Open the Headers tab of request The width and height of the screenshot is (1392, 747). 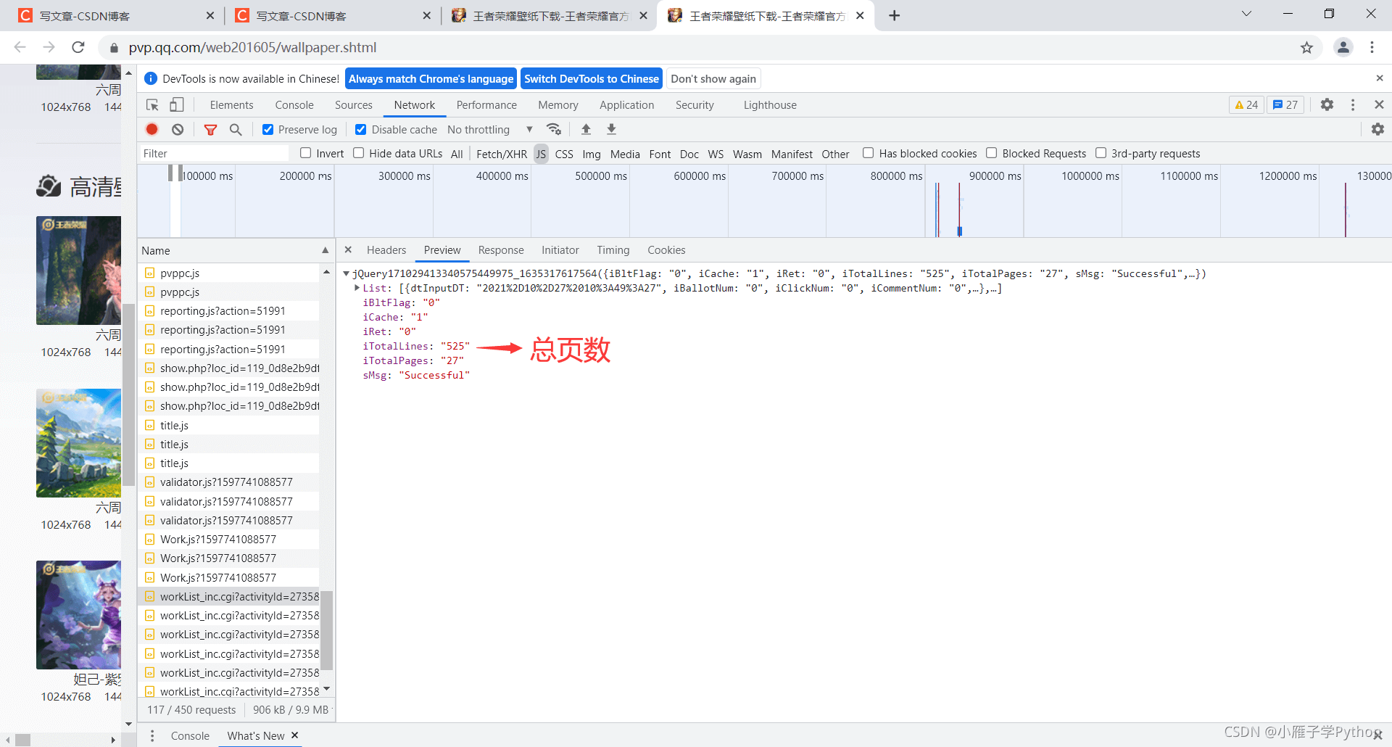tap(386, 250)
